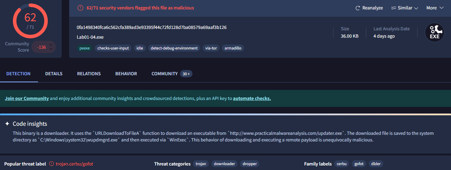Click the red malicious warning alert icon
Image resolution: width=451 pixels, height=170 pixels.
(x=80, y=8)
